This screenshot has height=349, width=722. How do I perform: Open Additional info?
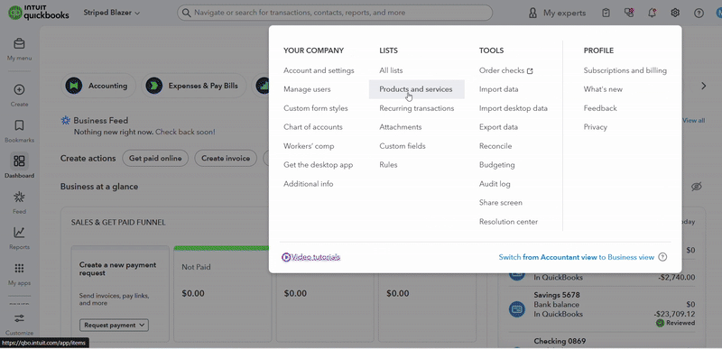308,184
